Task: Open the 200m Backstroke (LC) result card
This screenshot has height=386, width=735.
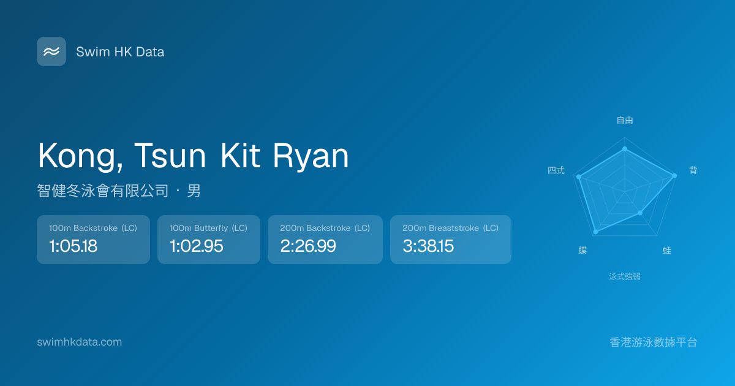Action: pos(325,240)
